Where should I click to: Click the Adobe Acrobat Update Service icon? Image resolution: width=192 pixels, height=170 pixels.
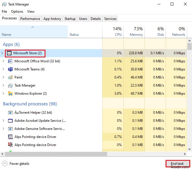[10, 121]
